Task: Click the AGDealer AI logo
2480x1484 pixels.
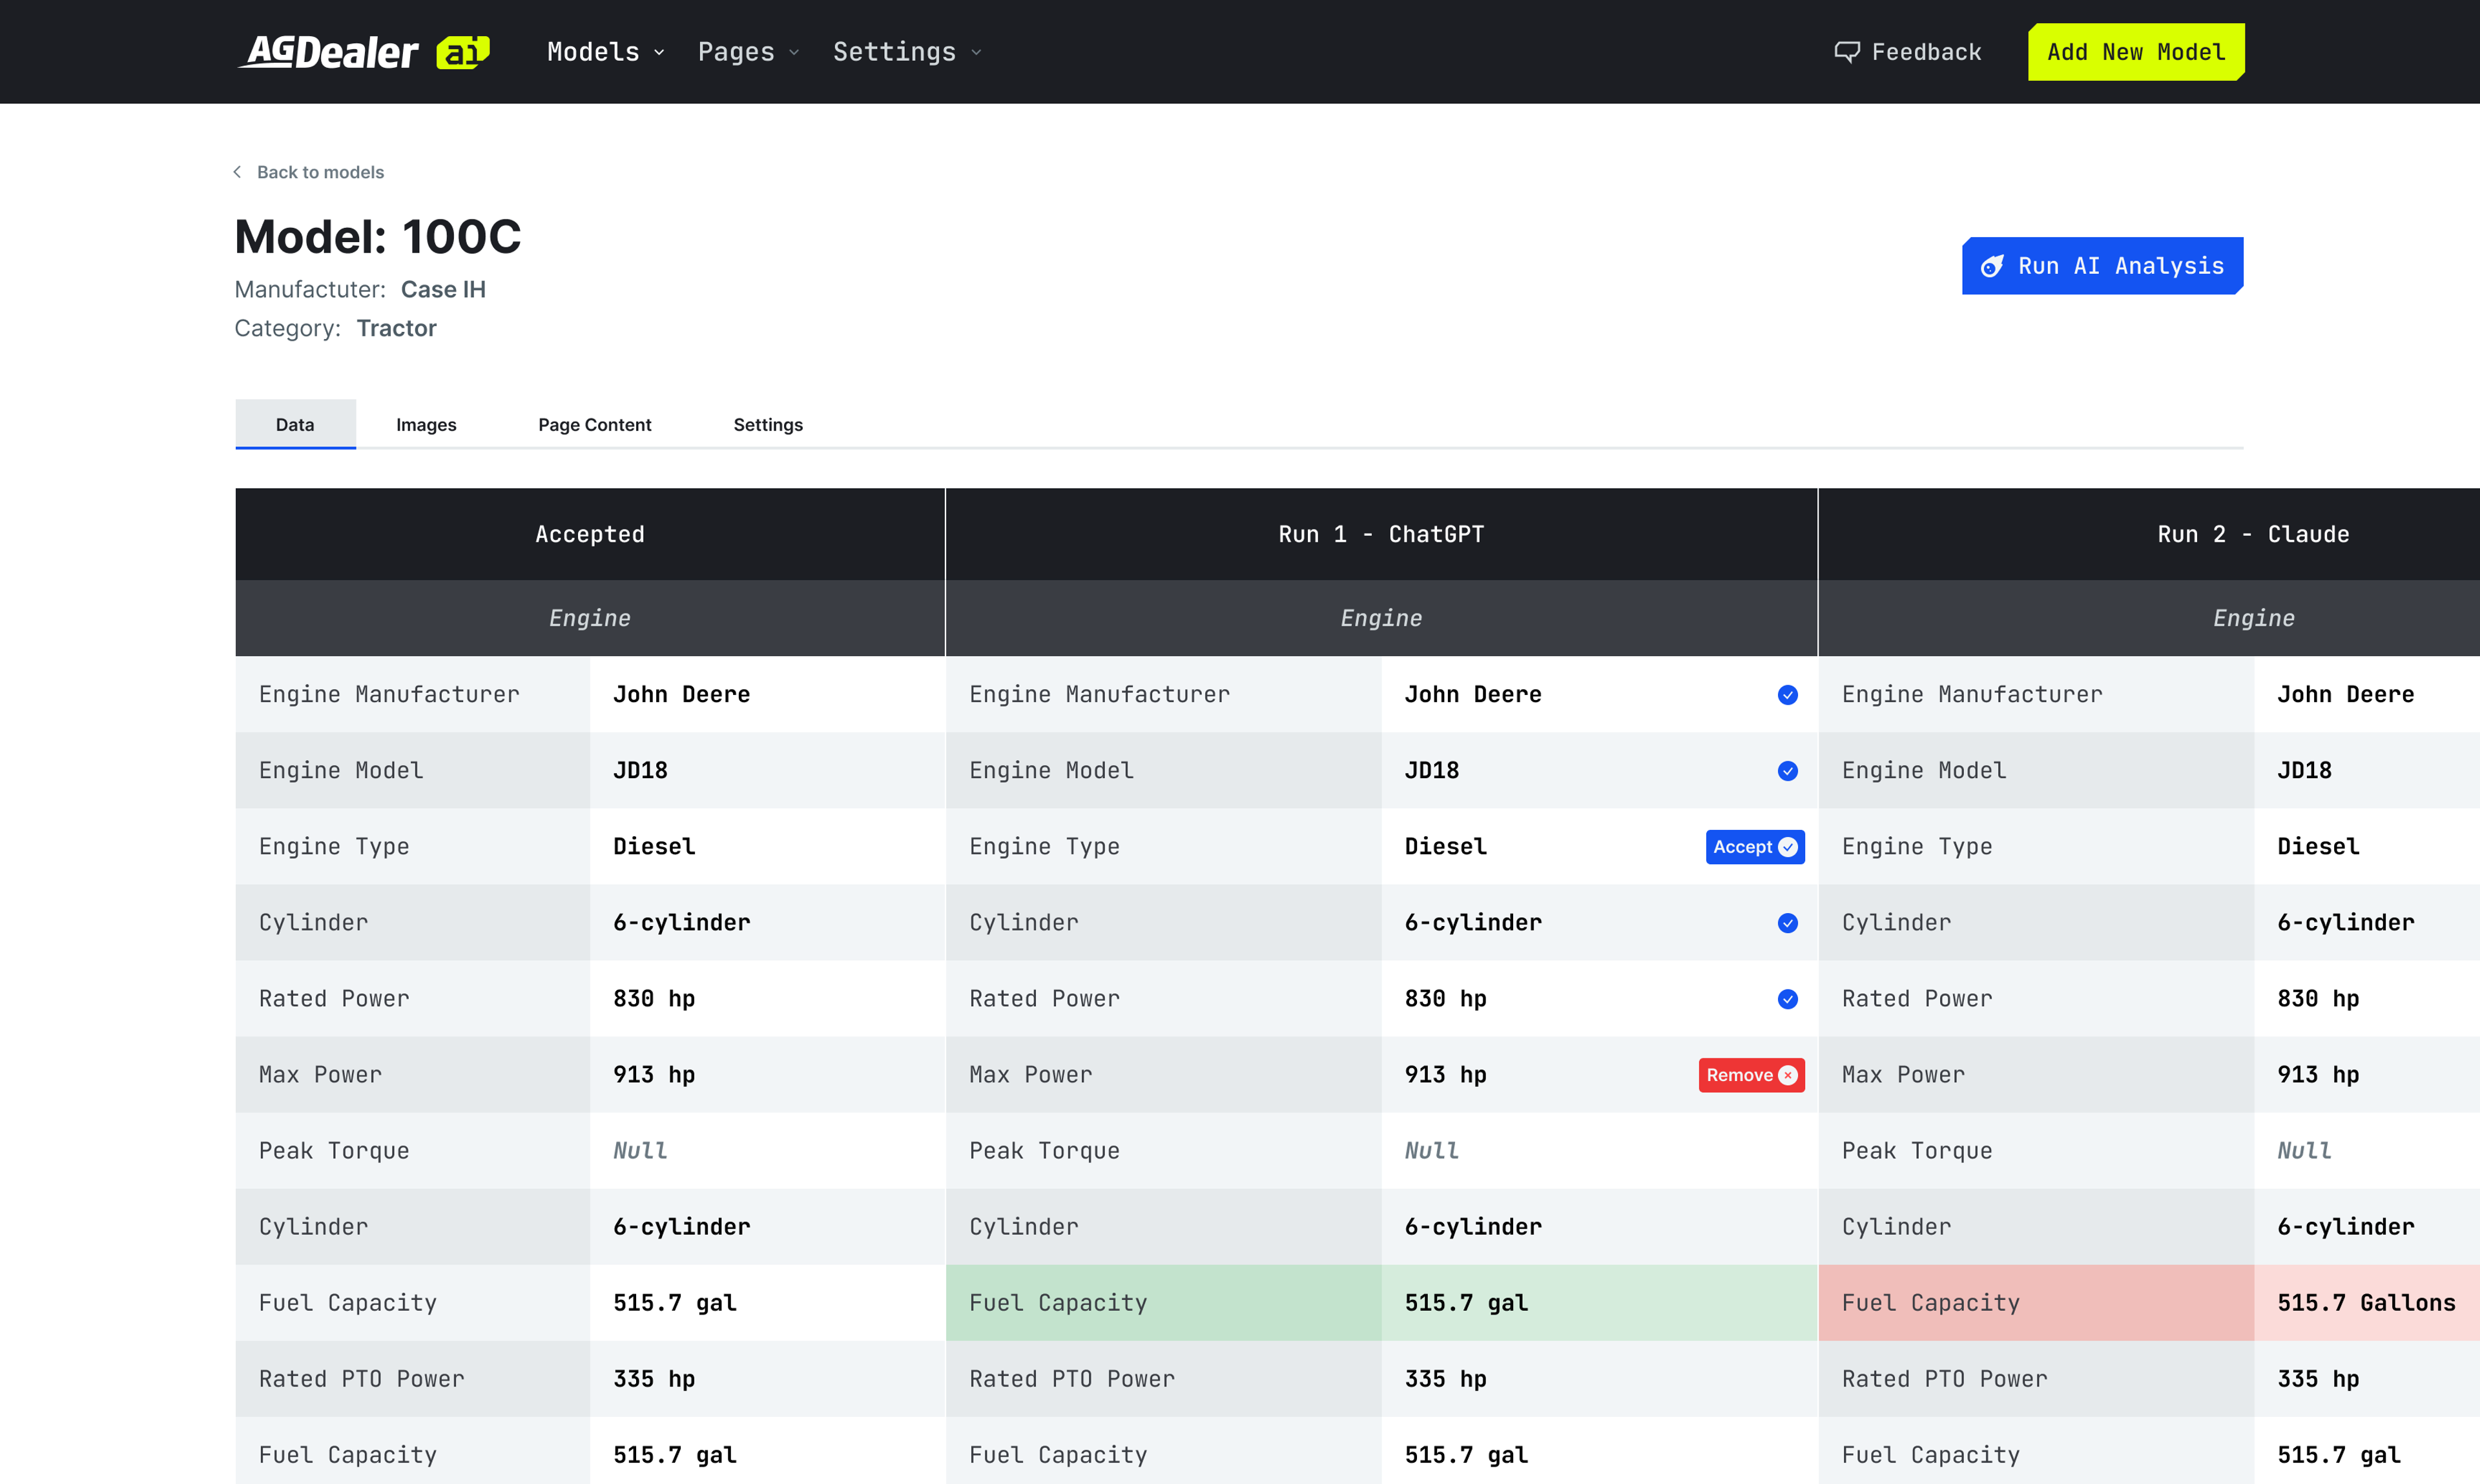Action: [x=363, y=52]
